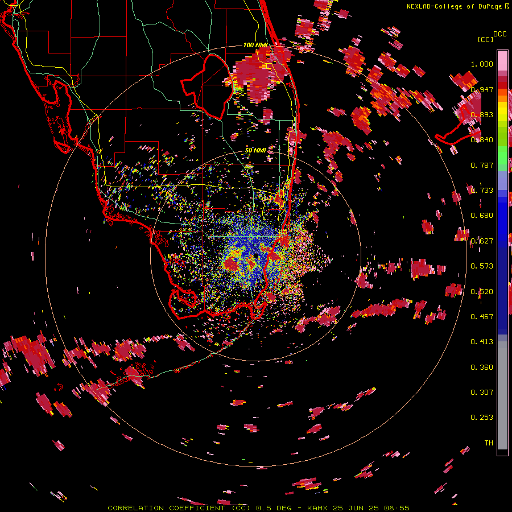Select the 1.000 legend value
The image size is (512, 512).
pyautogui.click(x=482, y=64)
